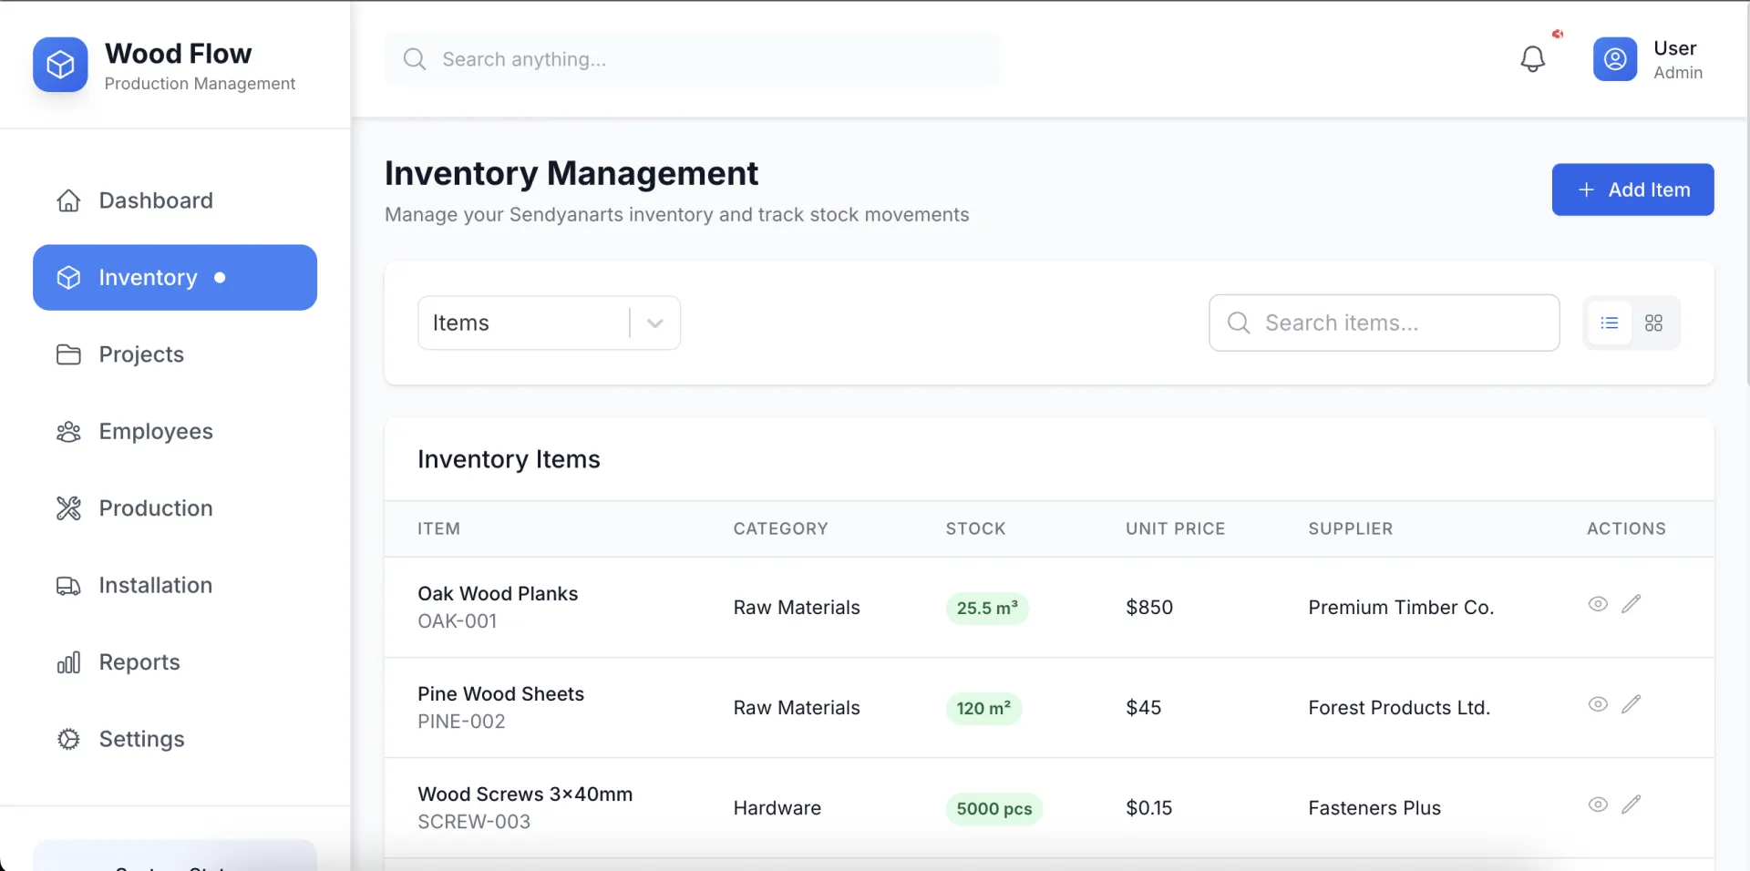Click Fasteners Plus supplier
The height and width of the screenshot is (871, 1750).
point(1374,808)
